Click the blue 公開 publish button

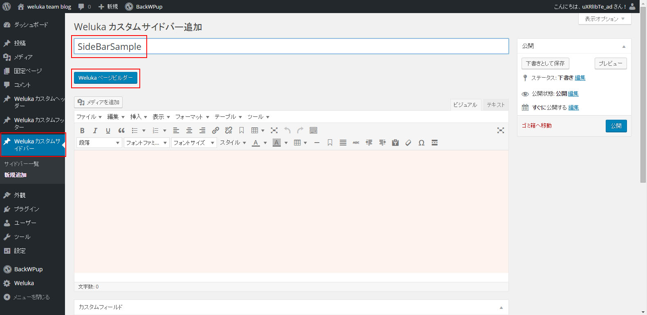coord(616,126)
